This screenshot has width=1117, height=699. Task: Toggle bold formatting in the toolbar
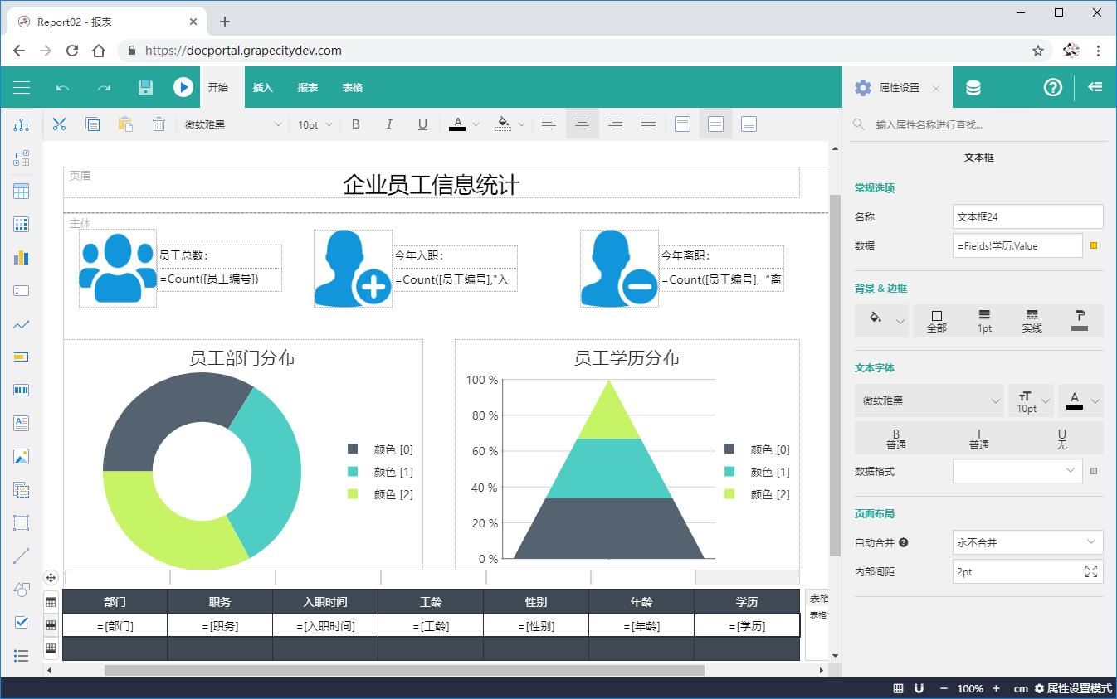355,124
